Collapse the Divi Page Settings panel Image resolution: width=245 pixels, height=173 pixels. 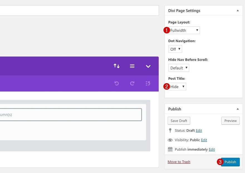pos(237,11)
